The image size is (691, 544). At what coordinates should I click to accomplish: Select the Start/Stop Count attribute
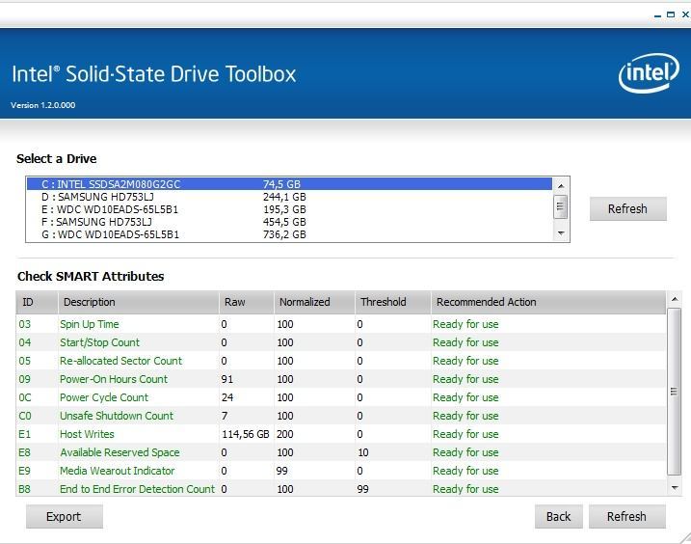(x=341, y=342)
